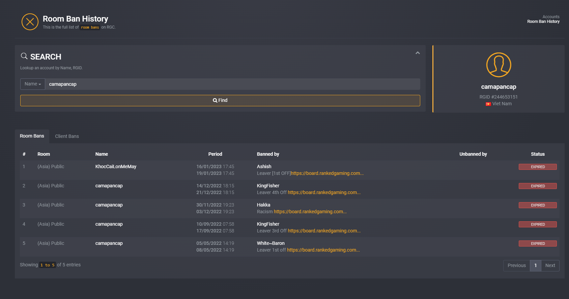Sort by the Status column header
569x299 pixels.
click(538, 154)
